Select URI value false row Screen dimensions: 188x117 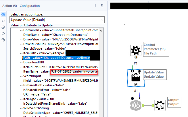coord(37,94)
